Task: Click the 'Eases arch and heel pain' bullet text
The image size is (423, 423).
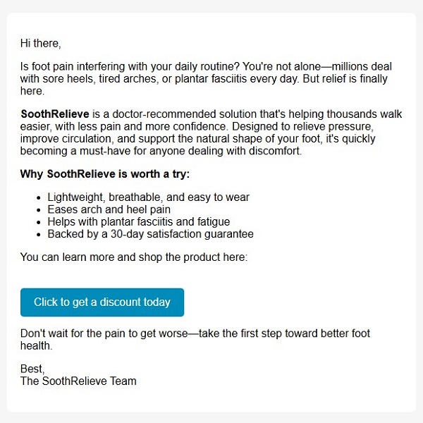Action: [109, 209]
